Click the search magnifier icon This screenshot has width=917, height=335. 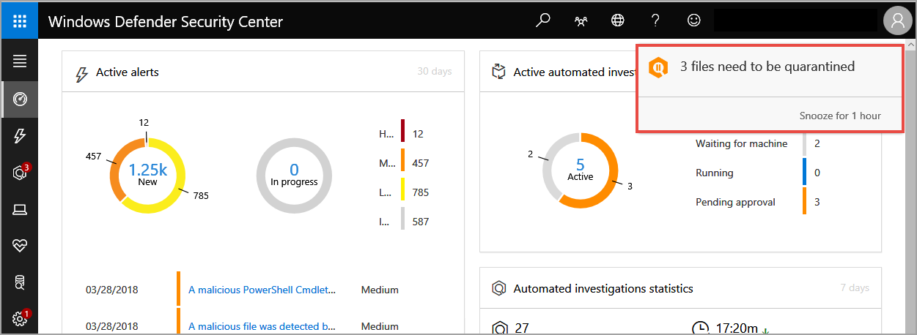(x=543, y=20)
